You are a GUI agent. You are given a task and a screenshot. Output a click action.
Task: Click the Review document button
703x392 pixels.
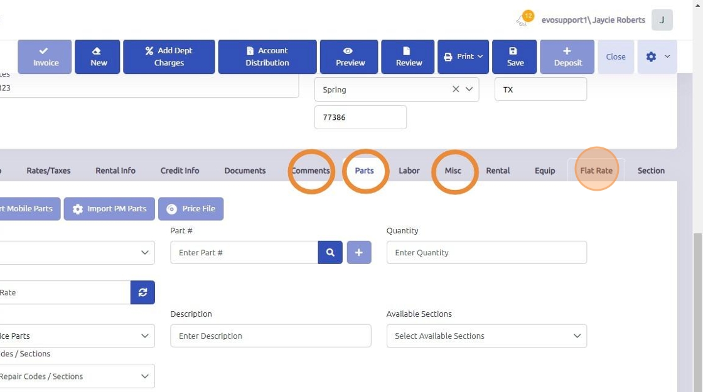click(408, 56)
